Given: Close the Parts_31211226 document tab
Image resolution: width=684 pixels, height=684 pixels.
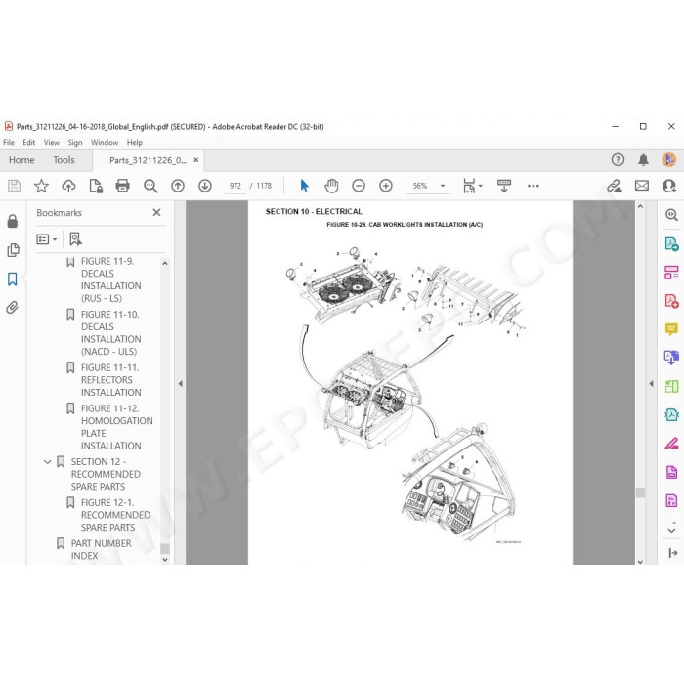Looking at the screenshot, I should pos(195,160).
